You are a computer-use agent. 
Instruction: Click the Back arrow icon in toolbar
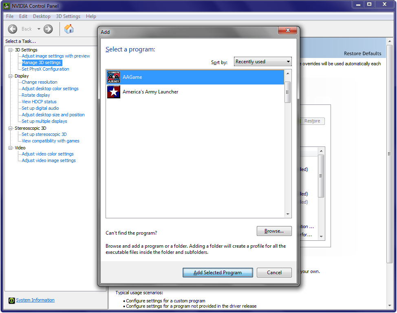click(x=12, y=29)
